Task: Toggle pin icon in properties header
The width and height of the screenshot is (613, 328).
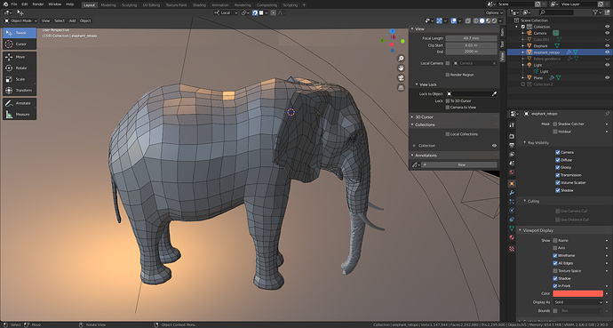Action: point(607,114)
